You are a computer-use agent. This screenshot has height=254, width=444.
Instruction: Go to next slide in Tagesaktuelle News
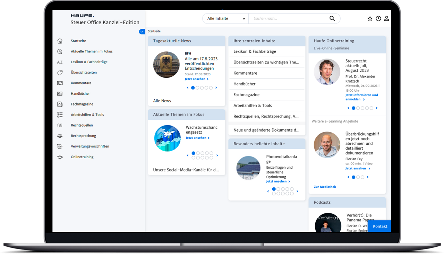click(216, 88)
